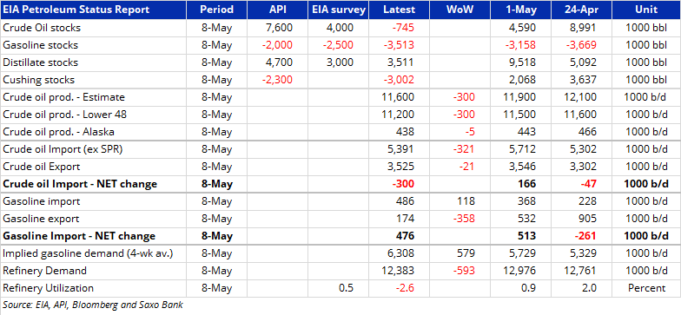Screen dimensions: 681x315
Task: Select the 'Percent' unit cell
Action: (x=646, y=288)
